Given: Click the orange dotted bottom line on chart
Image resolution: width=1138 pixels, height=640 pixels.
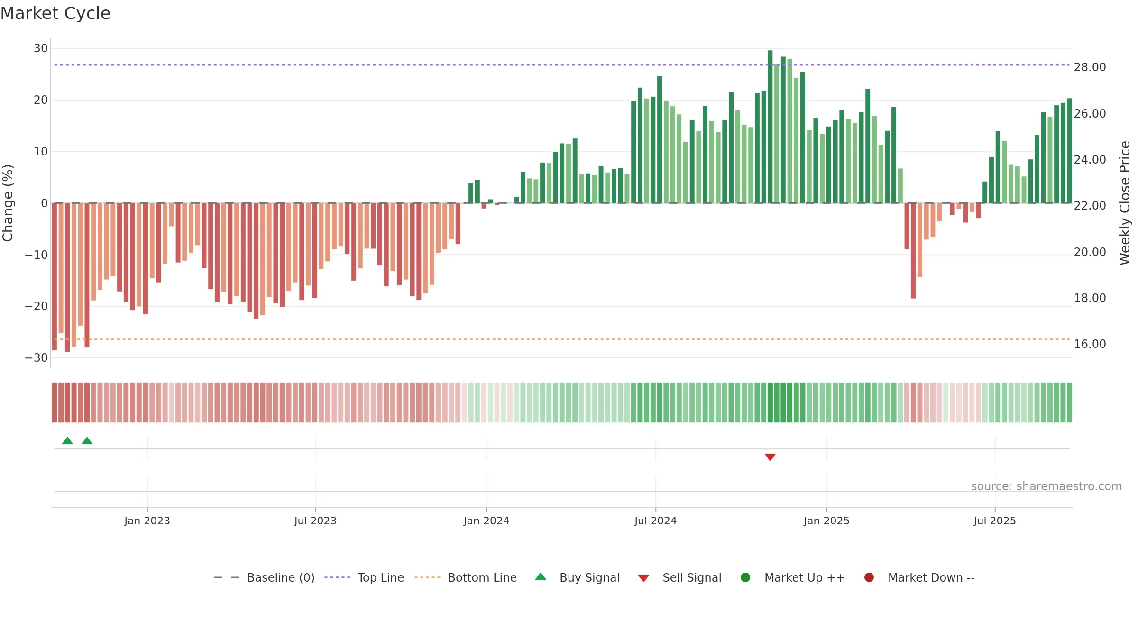Looking at the screenshot, I should 562,339.
